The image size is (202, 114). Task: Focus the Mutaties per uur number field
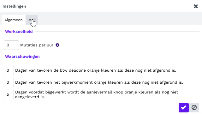coord(11,45)
